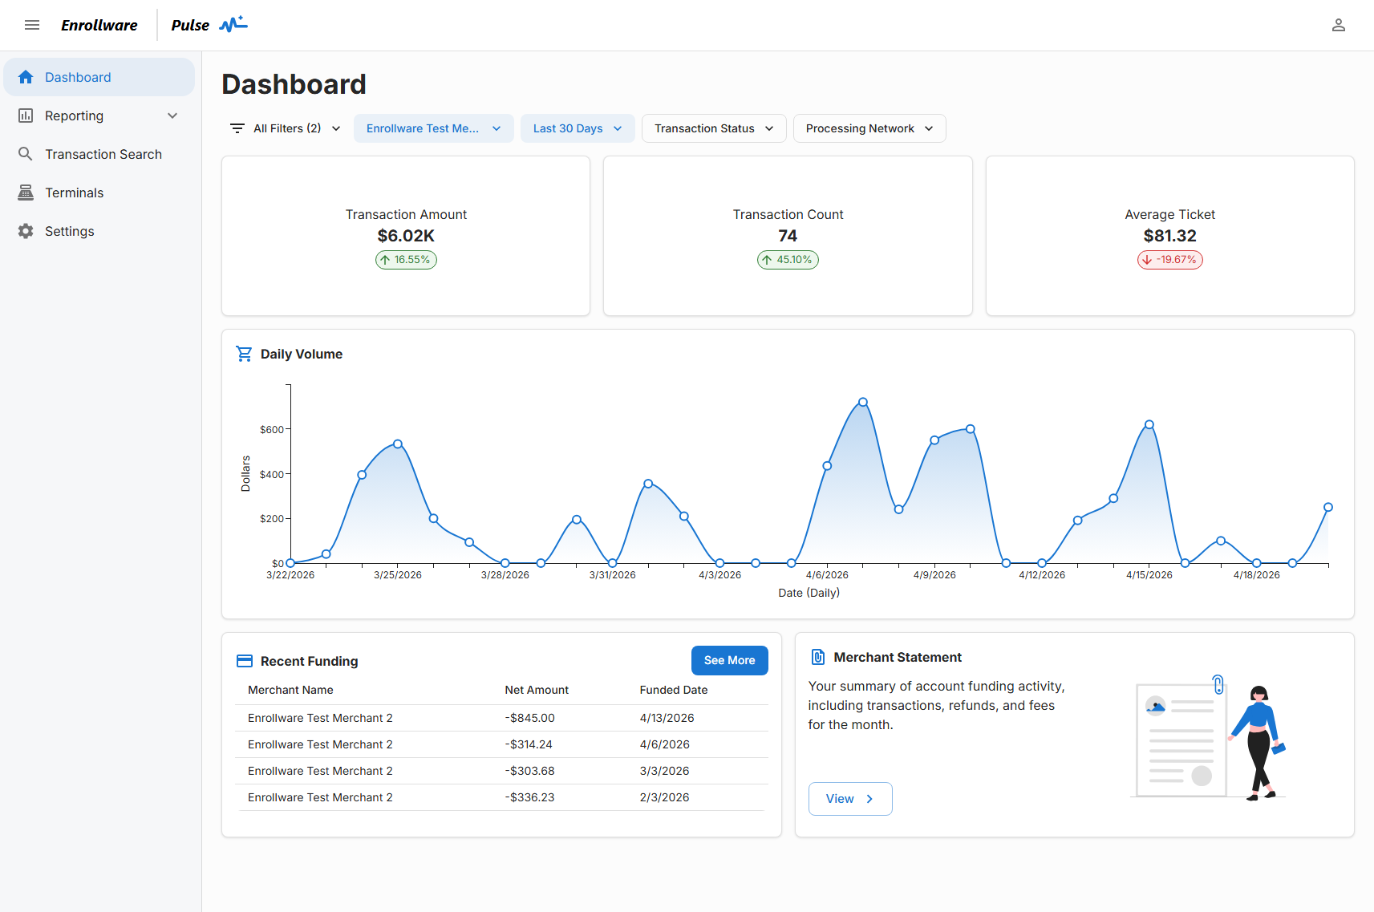Select Dashboard in the sidebar menu
1374x912 pixels.
point(78,77)
